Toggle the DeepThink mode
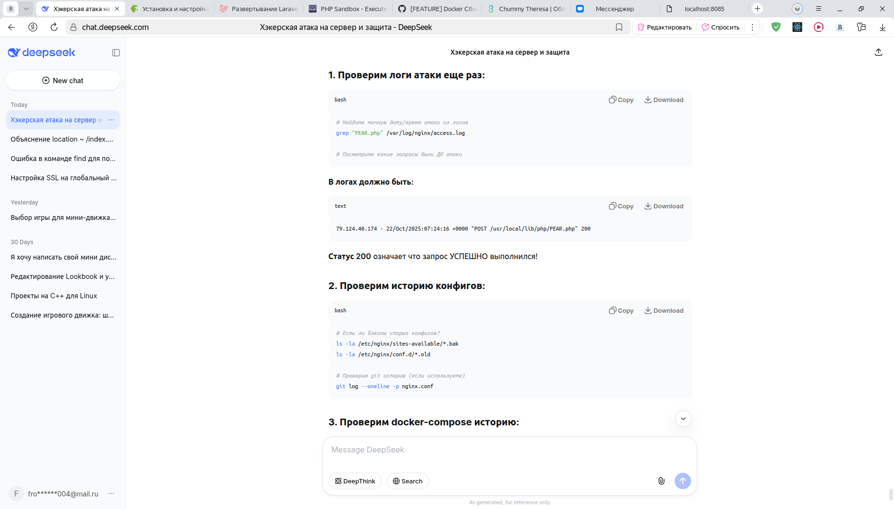Image resolution: width=894 pixels, height=509 pixels. point(355,481)
